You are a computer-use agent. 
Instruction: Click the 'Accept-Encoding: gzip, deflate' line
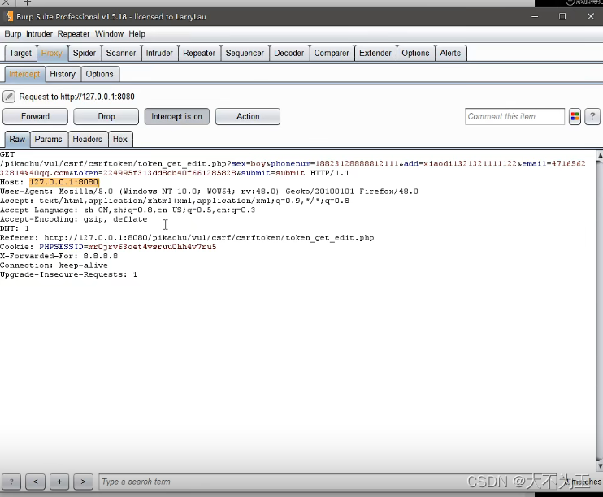(x=73, y=219)
